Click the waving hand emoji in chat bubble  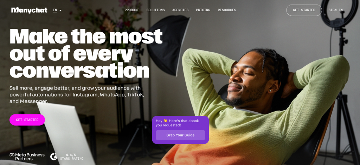tap(165, 121)
